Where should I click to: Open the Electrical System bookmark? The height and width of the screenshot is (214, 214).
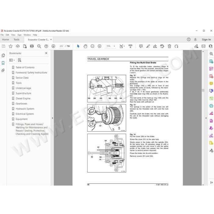pos(25,114)
